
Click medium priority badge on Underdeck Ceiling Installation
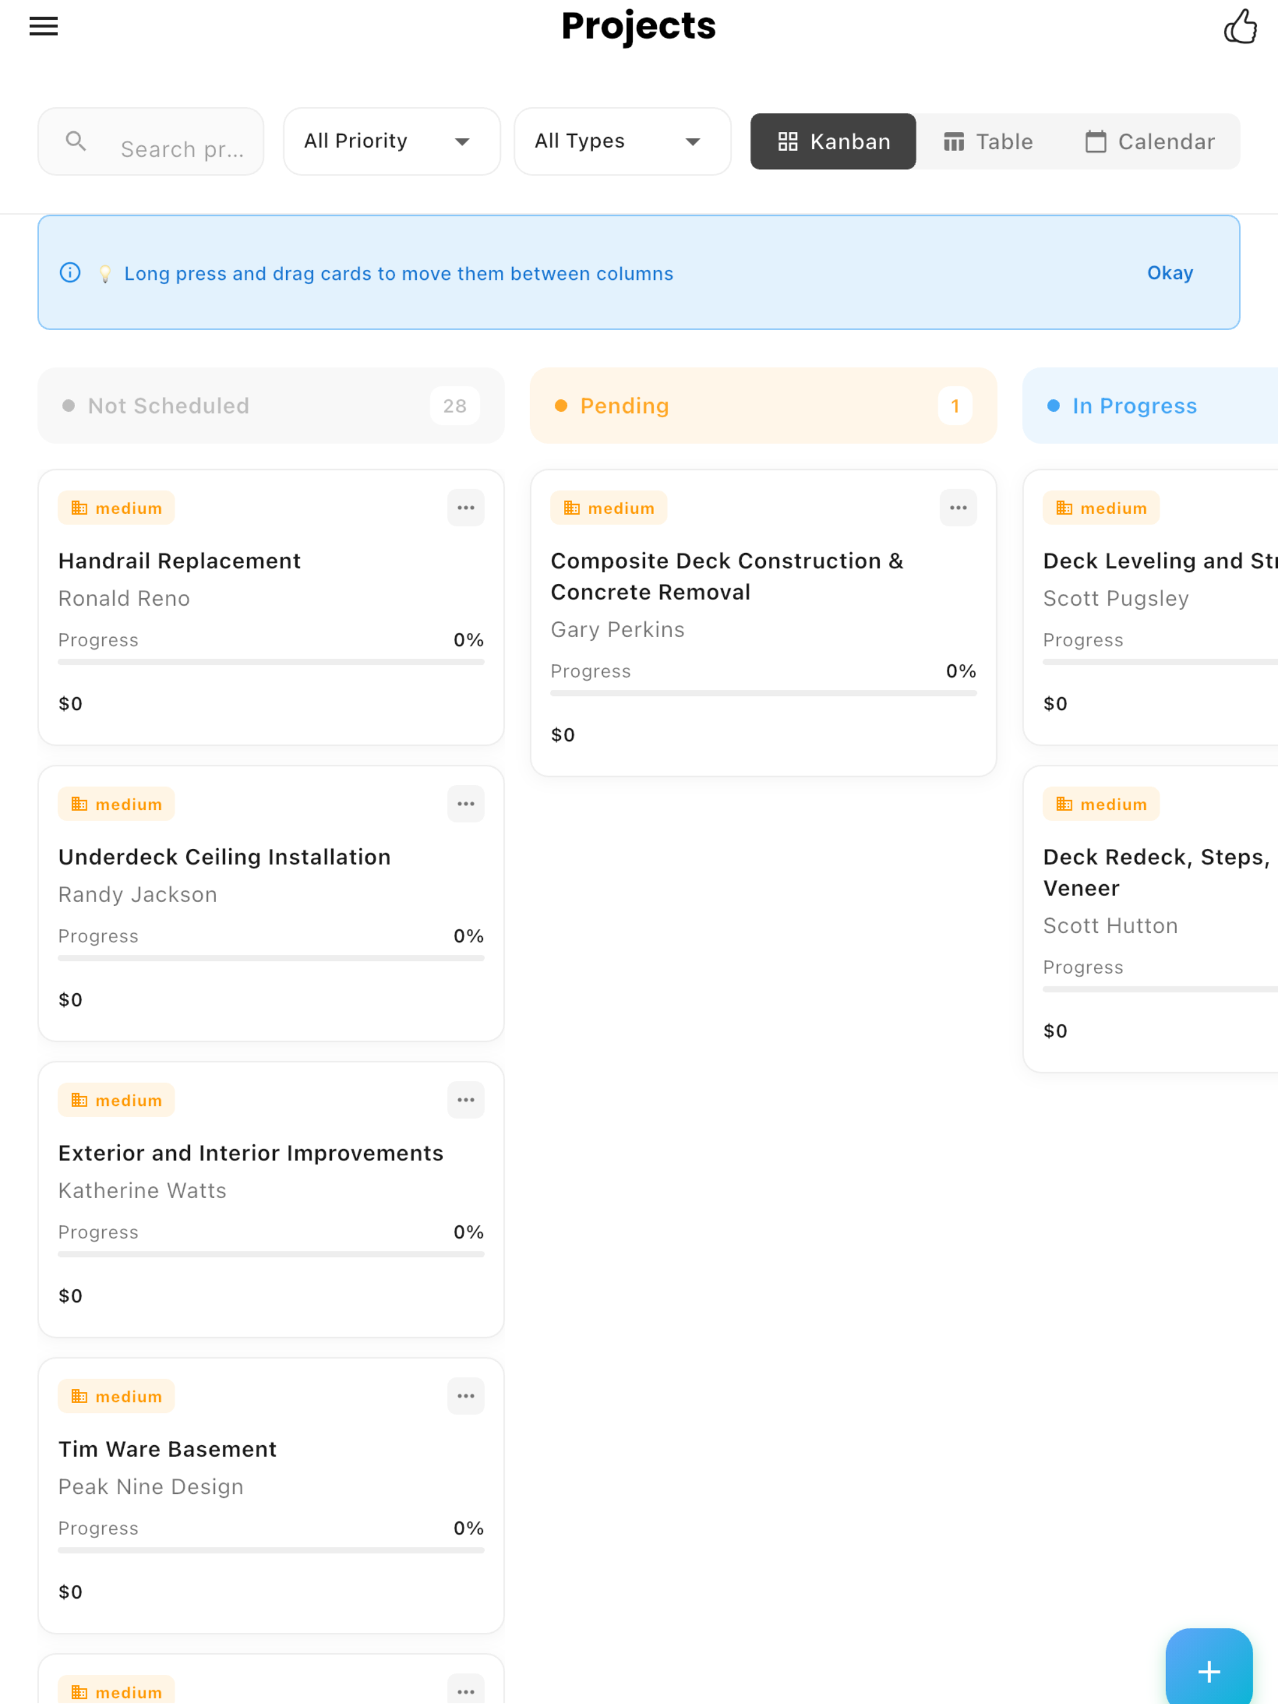(116, 804)
